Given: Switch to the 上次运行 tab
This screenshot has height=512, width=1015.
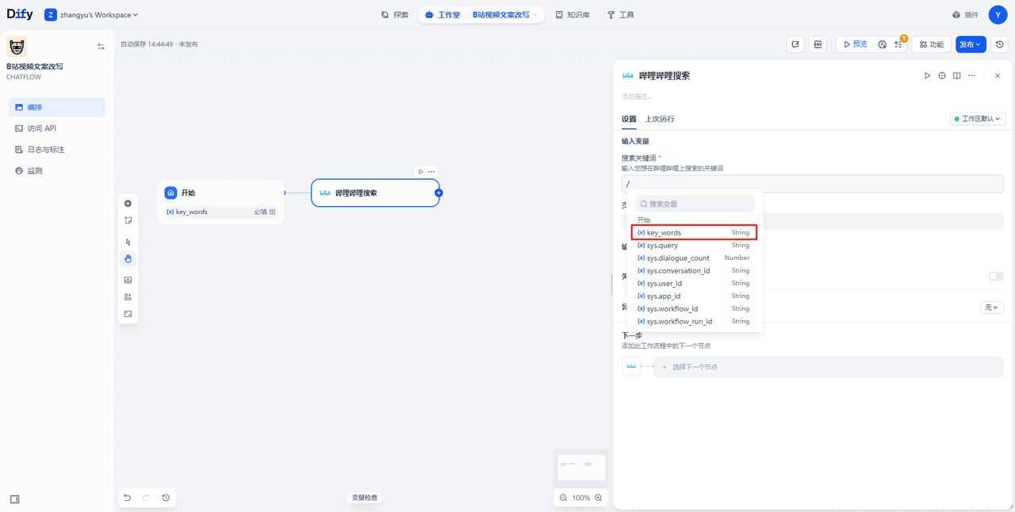Looking at the screenshot, I should point(660,119).
